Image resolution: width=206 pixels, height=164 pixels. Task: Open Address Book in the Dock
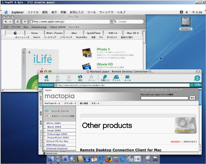click(80, 159)
